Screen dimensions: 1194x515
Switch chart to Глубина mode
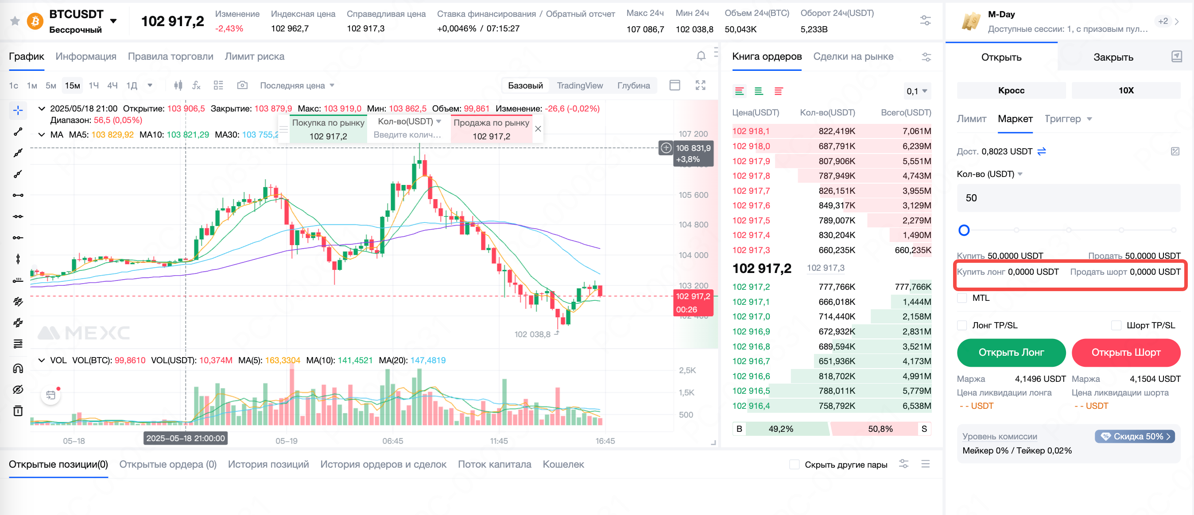point(633,85)
